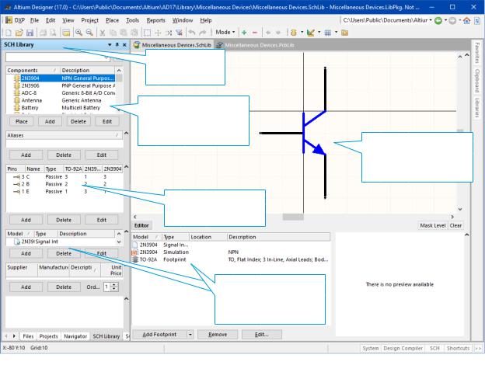Open the Place menu

[112, 20]
